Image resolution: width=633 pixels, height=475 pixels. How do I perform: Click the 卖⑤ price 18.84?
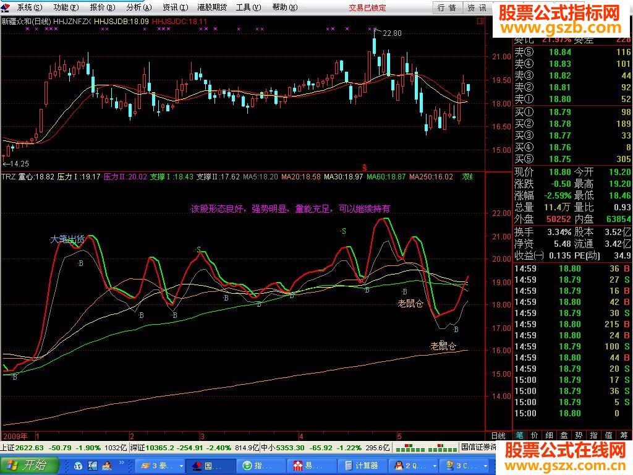click(x=560, y=52)
